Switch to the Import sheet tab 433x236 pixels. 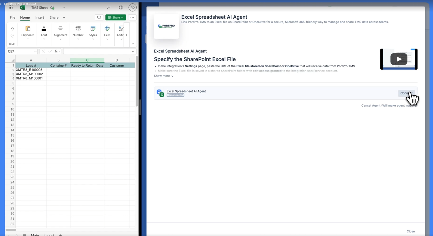tap(49, 235)
